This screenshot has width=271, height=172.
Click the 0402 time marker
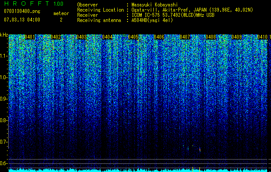(x=56, y=37)
